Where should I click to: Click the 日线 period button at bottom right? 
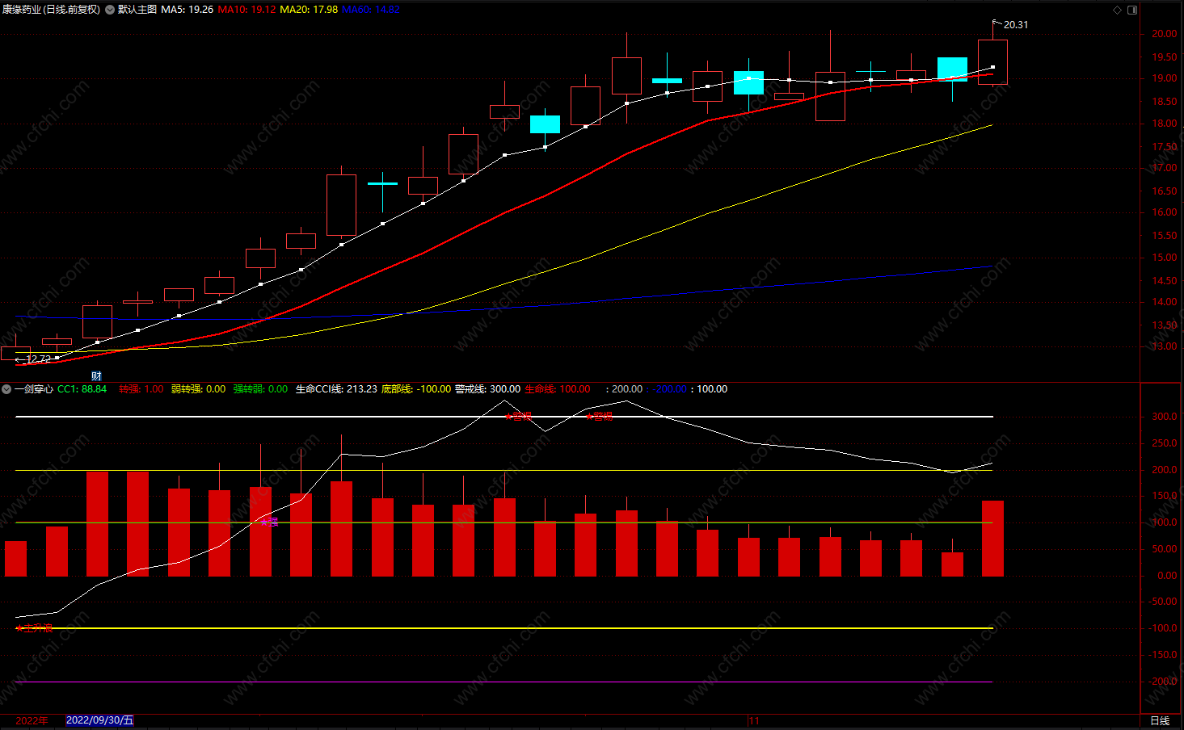(1160, 720)
